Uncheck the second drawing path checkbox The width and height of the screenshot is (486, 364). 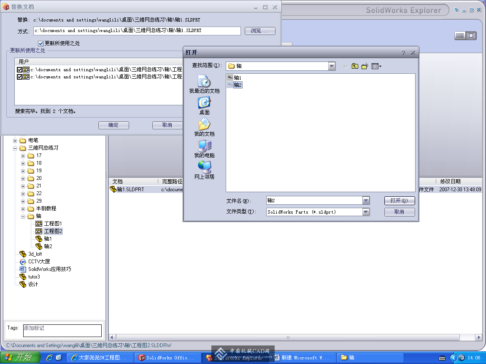pos(19,77)
